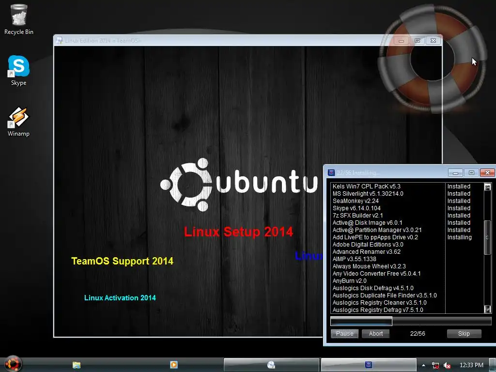Image resolution: width=496 pixels, height=372 pixels.
Task: Minimize the installer window
Action: [455, 173]
